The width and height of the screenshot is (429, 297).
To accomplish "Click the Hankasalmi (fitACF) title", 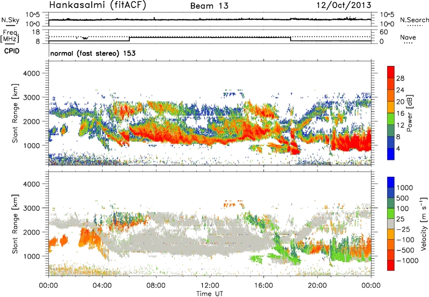I will 97,5.
